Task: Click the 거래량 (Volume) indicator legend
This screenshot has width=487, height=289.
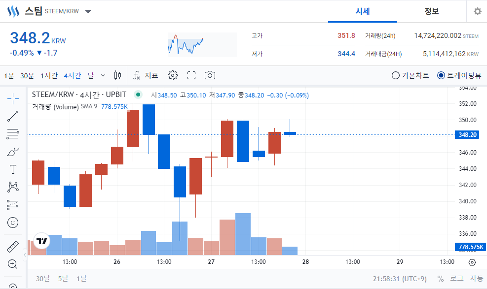Action: coord(55,107)
